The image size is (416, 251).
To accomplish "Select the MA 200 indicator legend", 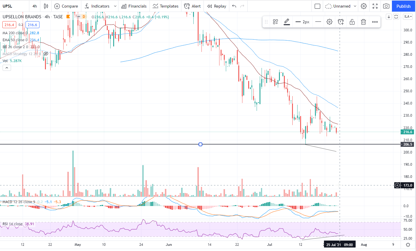I will coord(21,33).
